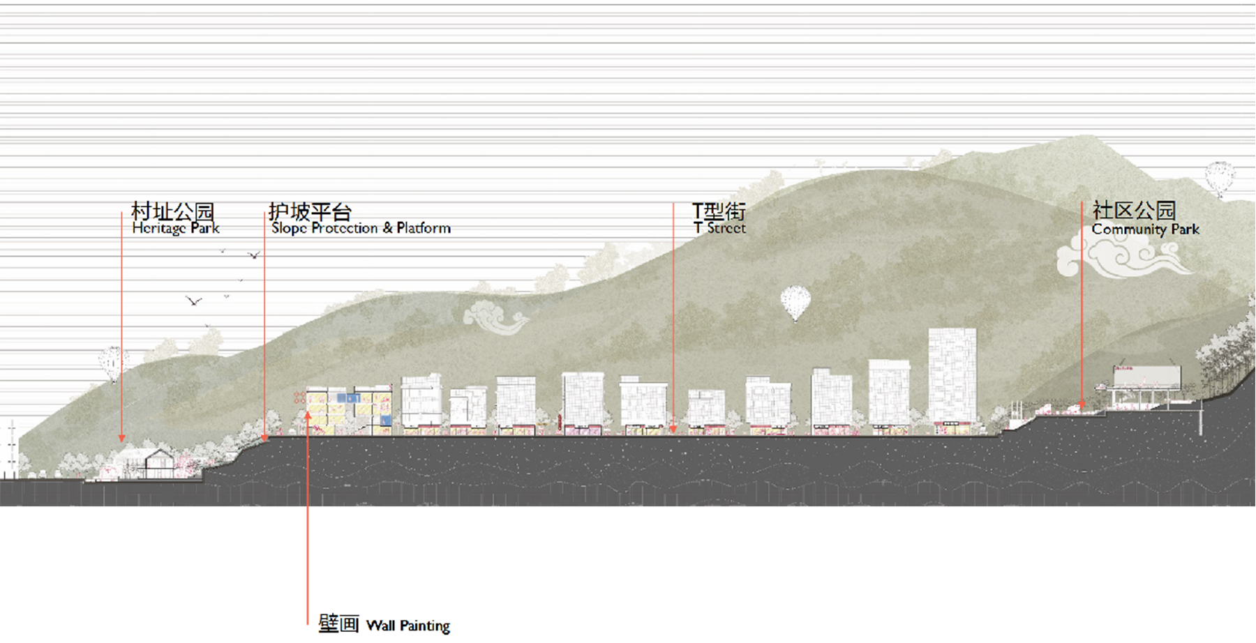Screen dimensions: 1256x643
Task: Click the large bird flying at left
Action: 193,301
